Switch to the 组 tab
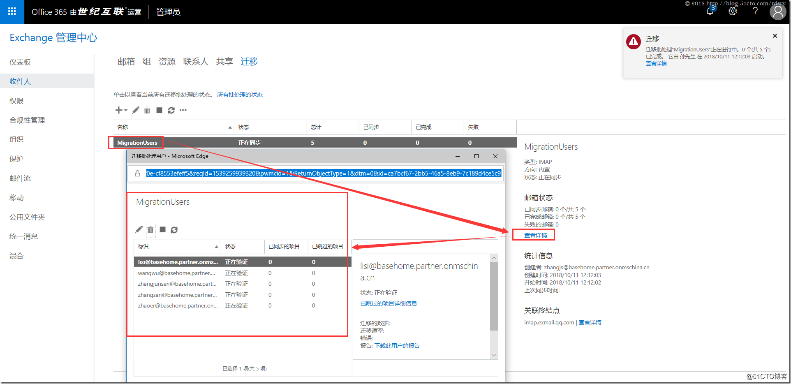Image resolution: width=791 pixels, height=384 pixels. pos(147,62)
